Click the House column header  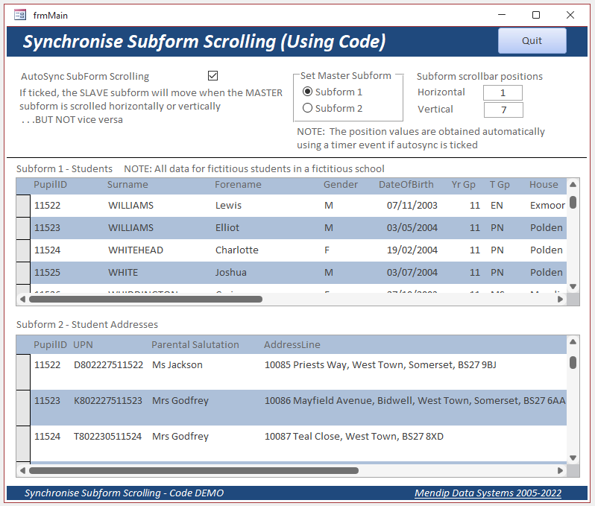[x=544, y=185]
